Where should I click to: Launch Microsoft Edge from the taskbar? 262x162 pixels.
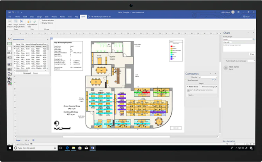point(67,148)
